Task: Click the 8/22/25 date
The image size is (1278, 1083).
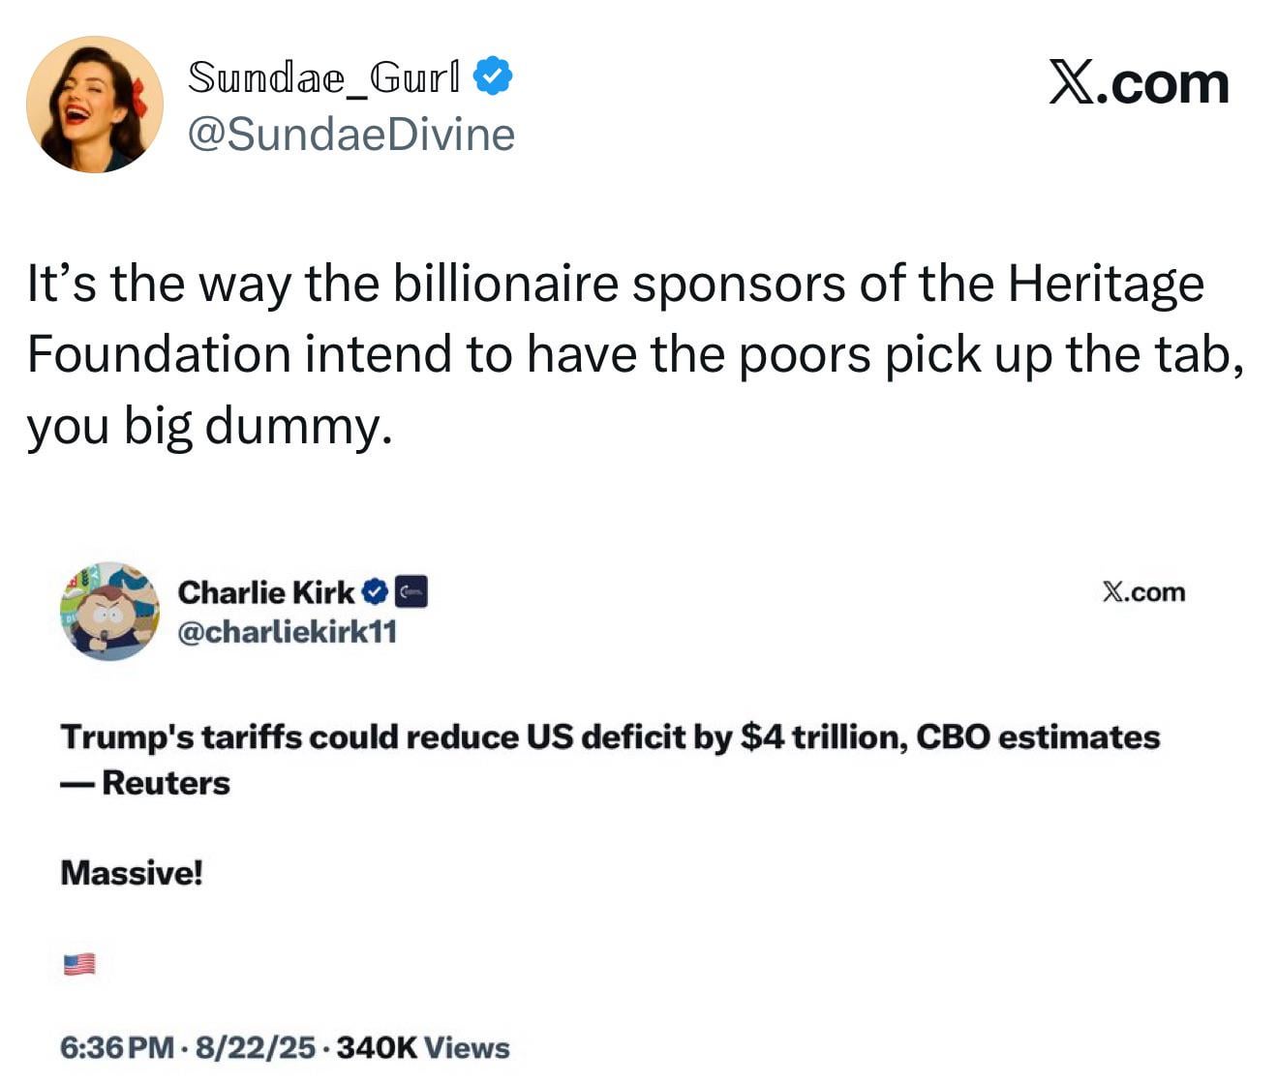Action: point(256,1048)
